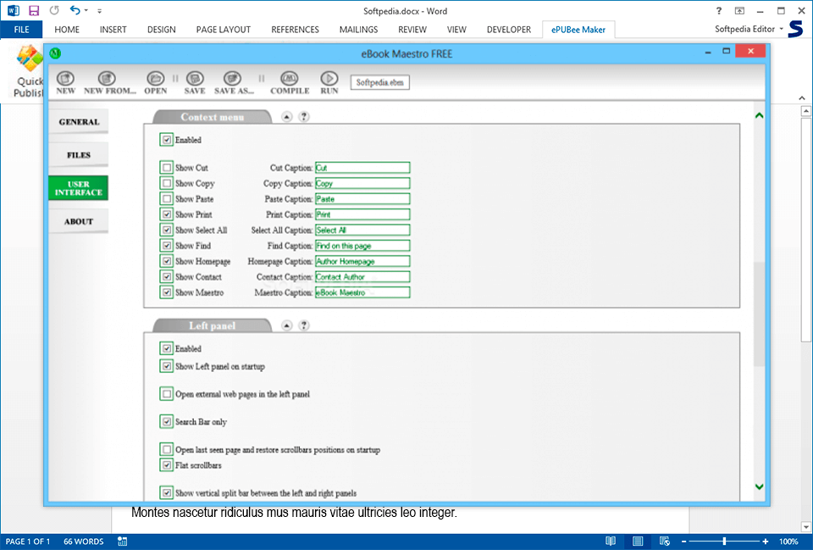Viewport: 813px width, 550px height.
Task: Click the Maestro Caption input field
Action: tap(362, 292)
